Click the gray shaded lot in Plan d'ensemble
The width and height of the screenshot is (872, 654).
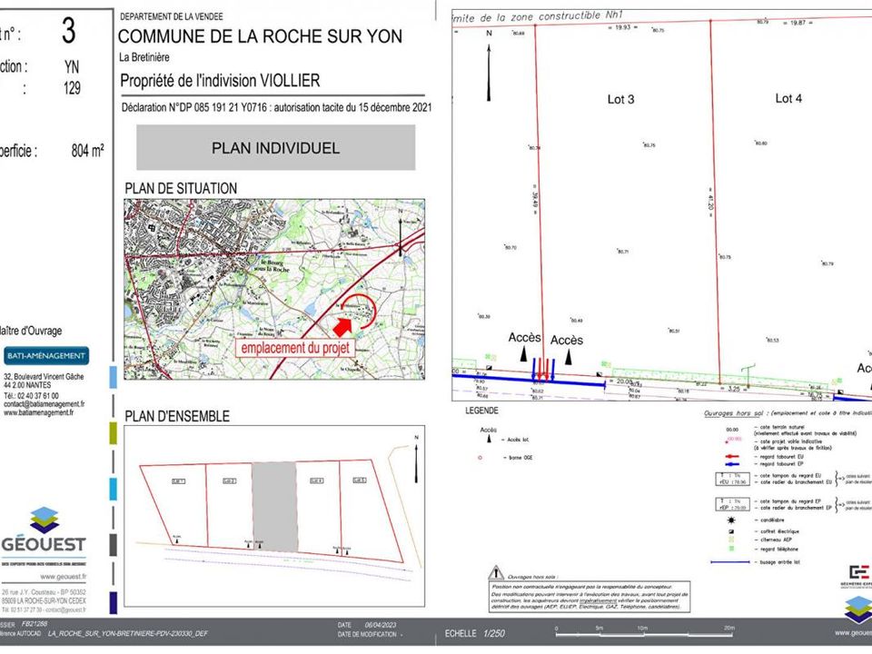(274, 507)
